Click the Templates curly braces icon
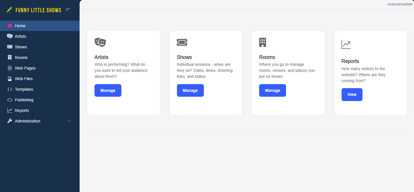Screen dimensions: 414x192 point(10,89)
